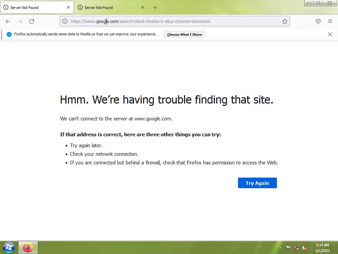Open the clock showing 7:14 AM
Viewport: 338px width, 254px height.
pyautogui.click(x=322, y=248)
